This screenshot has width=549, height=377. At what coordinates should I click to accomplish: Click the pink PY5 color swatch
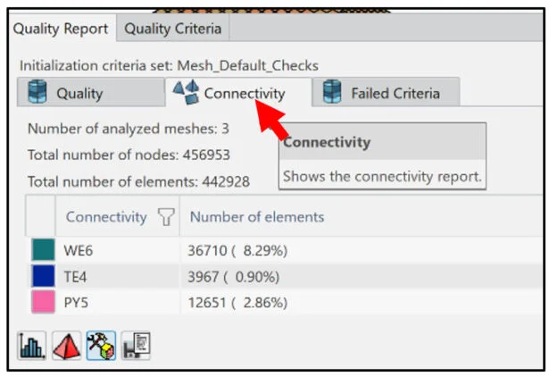coord(42,302)
